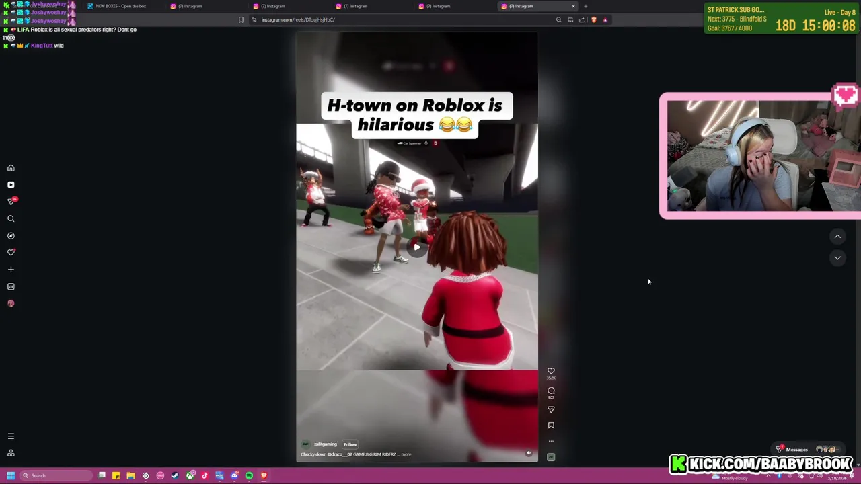This screenshot has width=861, height=484.
Task: Create a new post with plus icon
Action: (x=11, y=270)
